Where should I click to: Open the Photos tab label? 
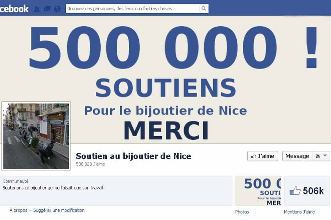pos(242,212)
